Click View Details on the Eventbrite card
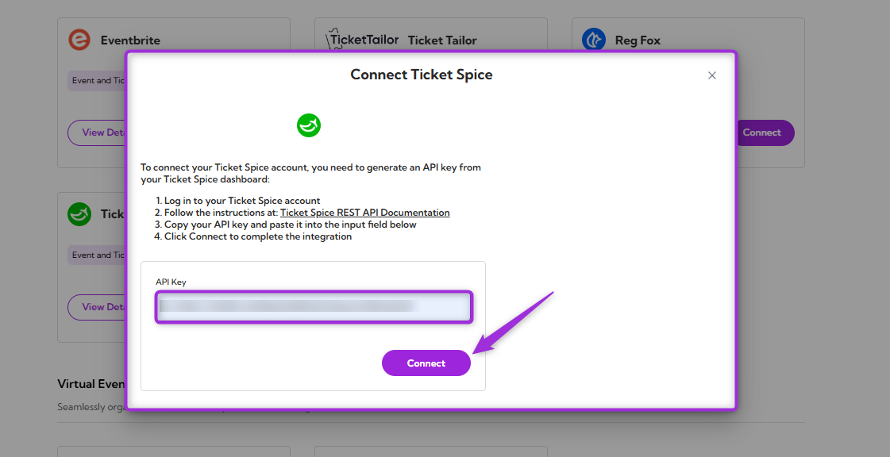This screenshot has width=890, height=457. (x=97, y=132)
